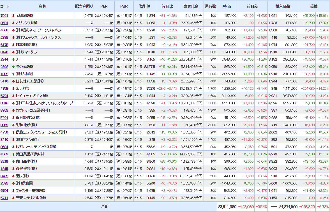Viewport: 330px width, 212px height.
Task: Click the down arrow next to オリックス(株)
Action: click(13, 23)
